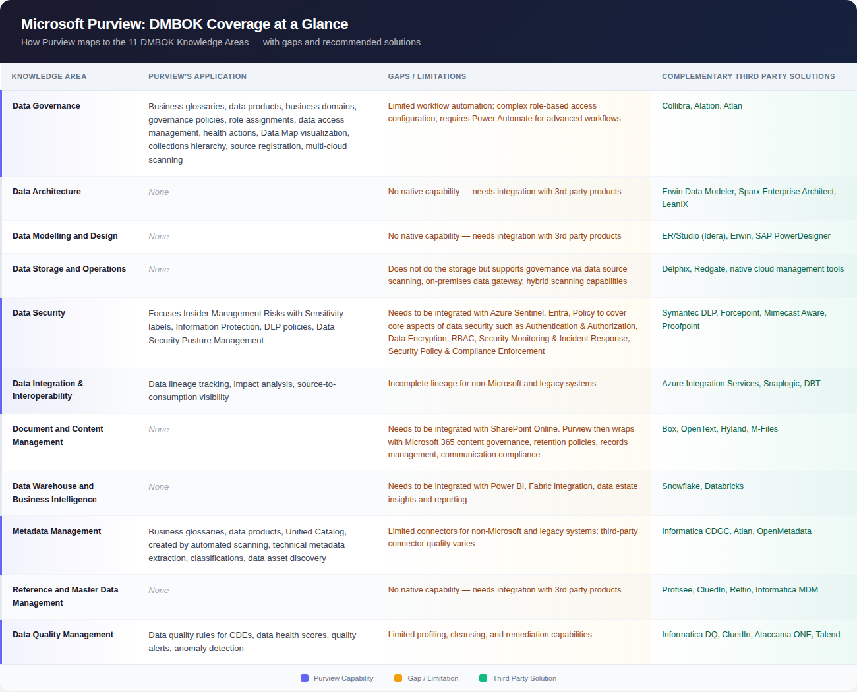Click the 'Limited profiling, cleansing, and remediation' text
This screenshot has height=692, width=857.
pos(490,635)
